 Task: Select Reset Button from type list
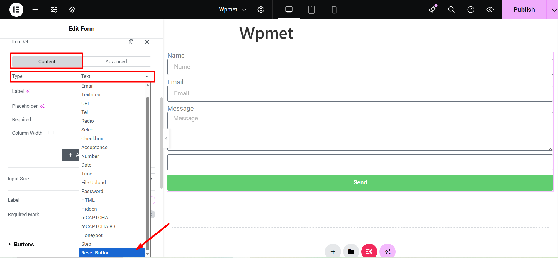112,253
